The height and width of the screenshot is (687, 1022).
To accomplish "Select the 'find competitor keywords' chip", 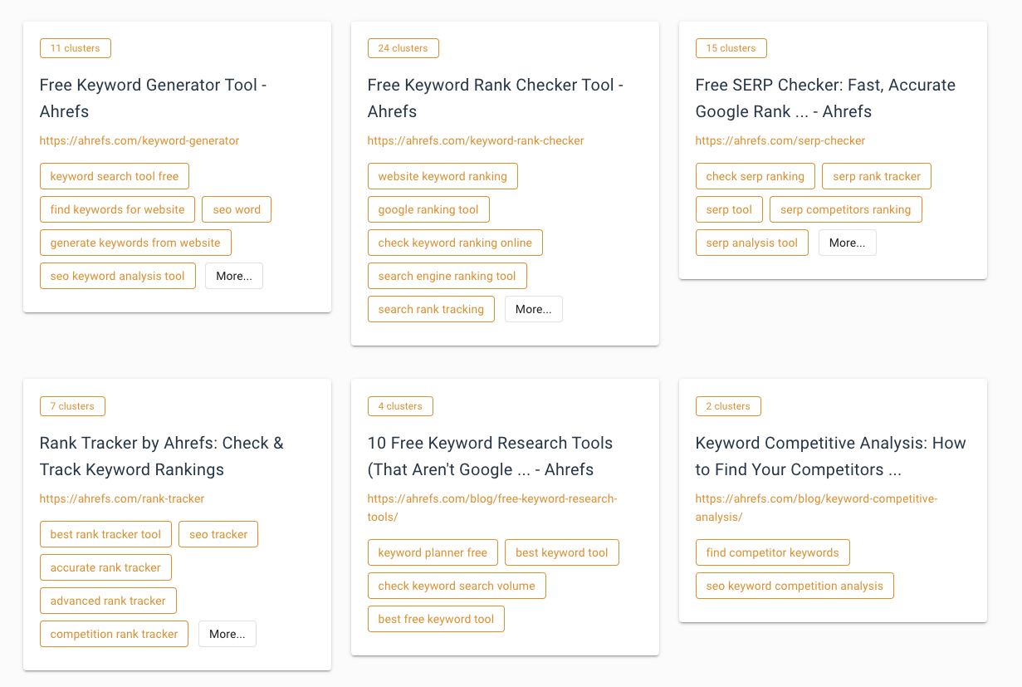I will (x=772, y=552).
